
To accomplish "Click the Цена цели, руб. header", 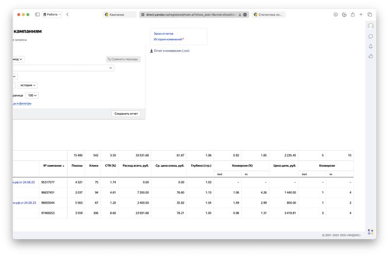I will coord(284,166).
